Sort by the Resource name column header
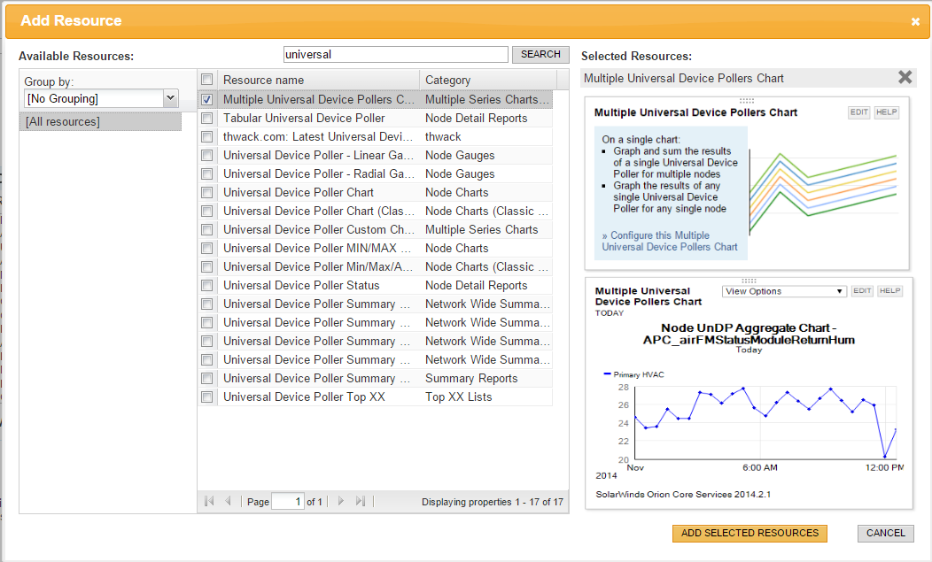Viewport: 932px width, 562px height. (x=319, y=80)
